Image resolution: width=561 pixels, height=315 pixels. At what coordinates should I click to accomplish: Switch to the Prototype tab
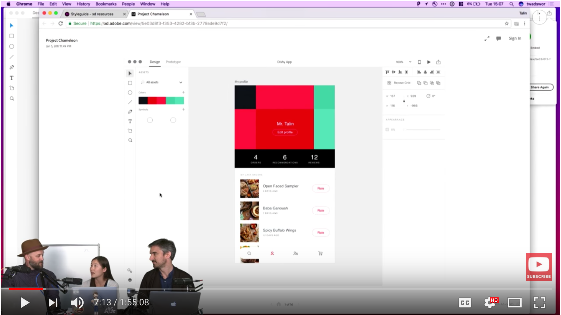[173, 62]
